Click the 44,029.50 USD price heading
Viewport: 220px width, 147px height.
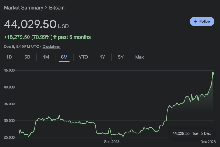[x=36, y=24]
